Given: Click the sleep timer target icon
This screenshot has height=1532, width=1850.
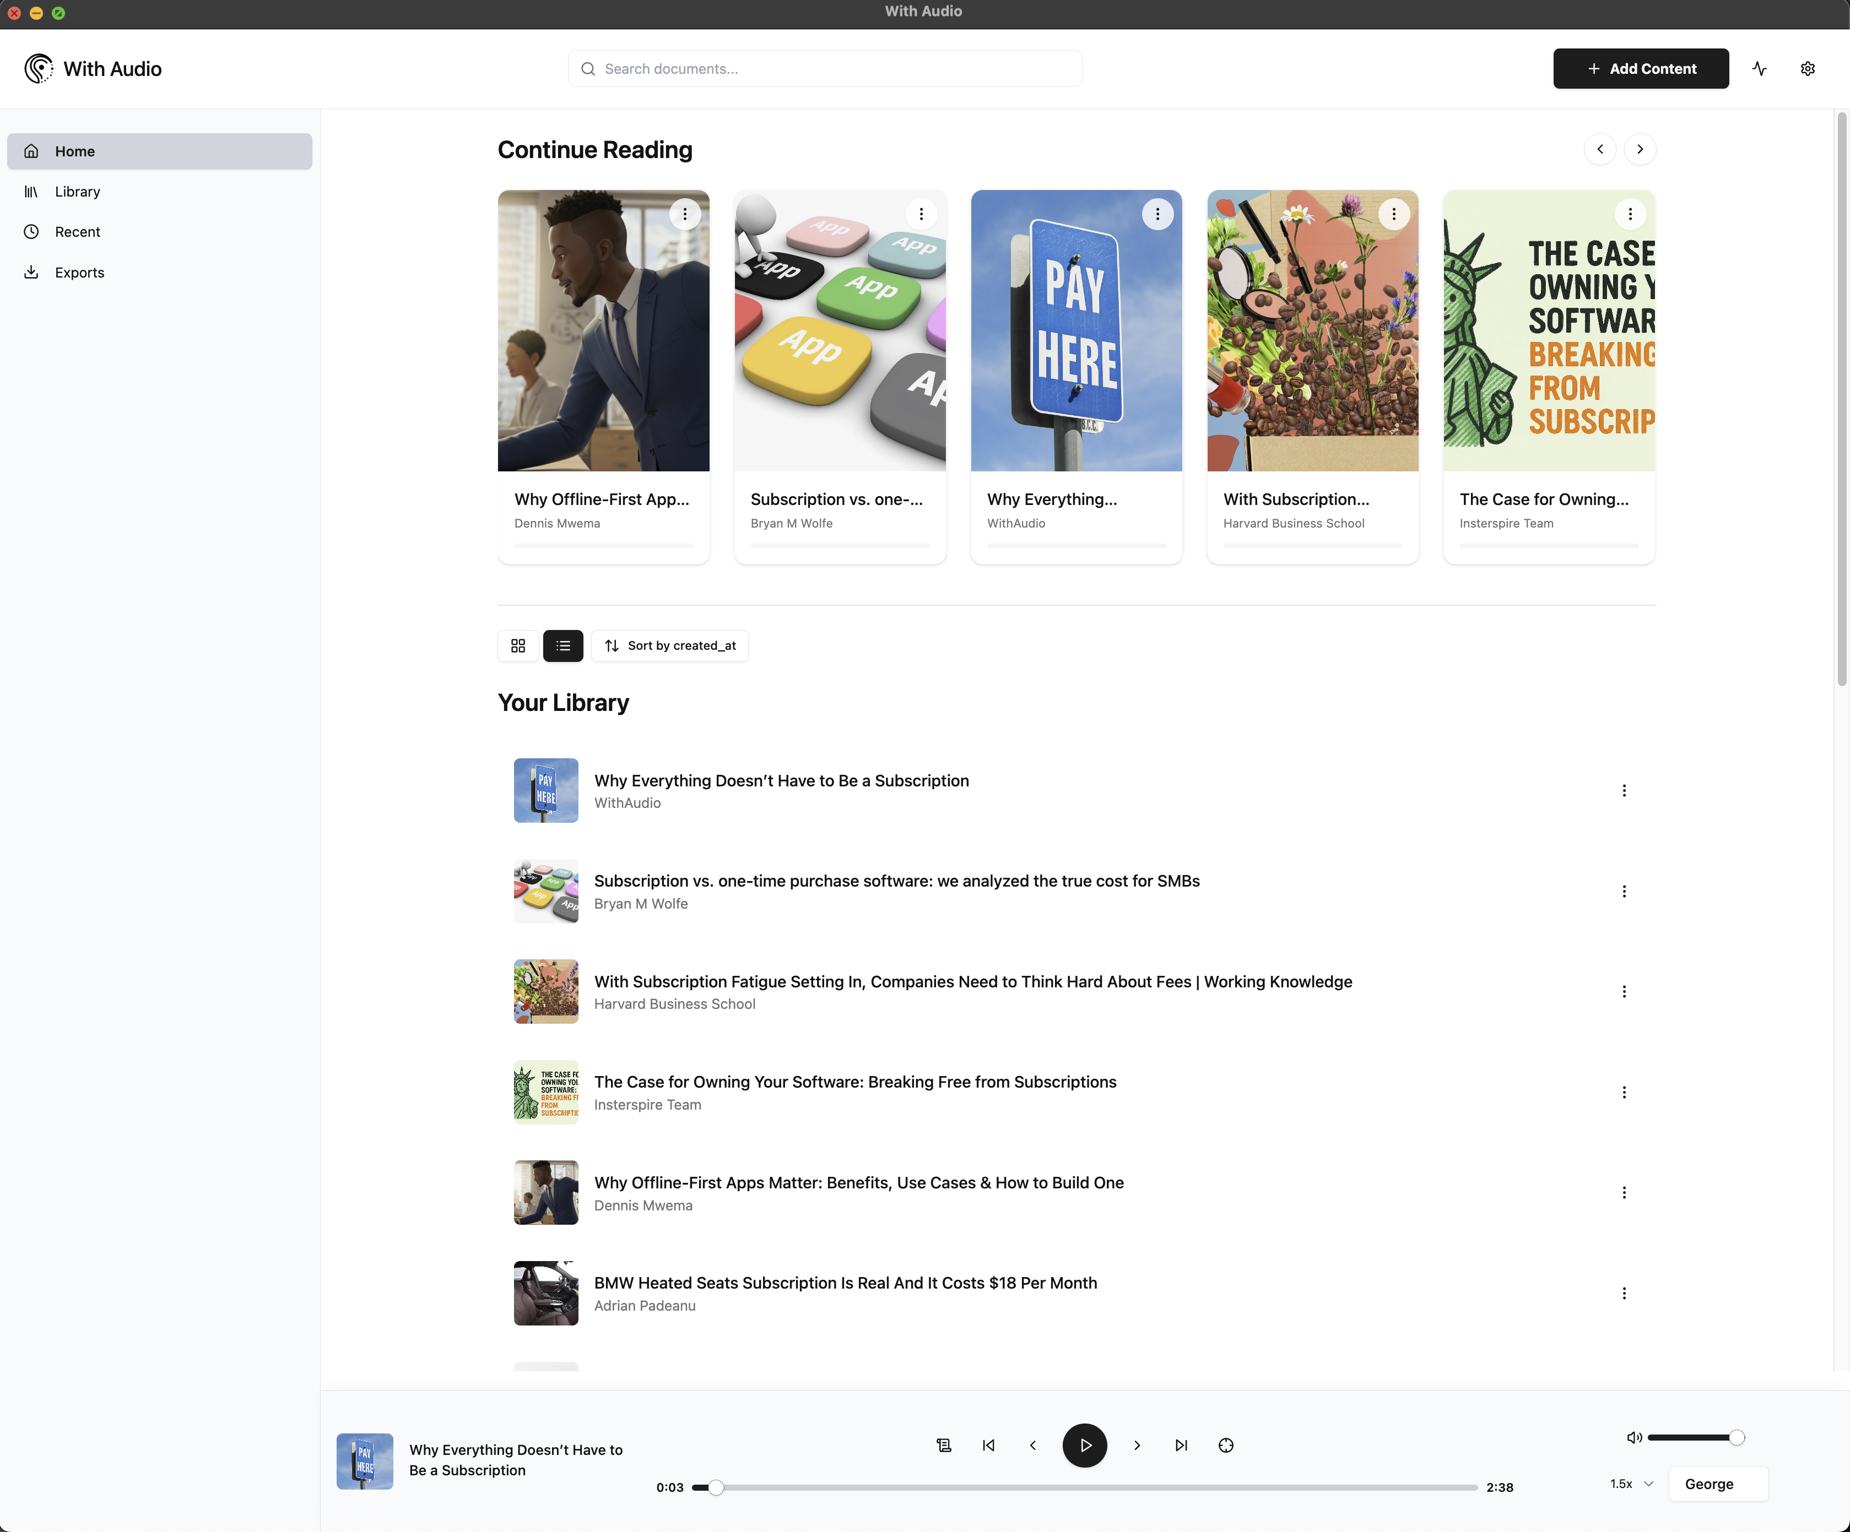Looking at the screenshot, I should [1225, 1445].
